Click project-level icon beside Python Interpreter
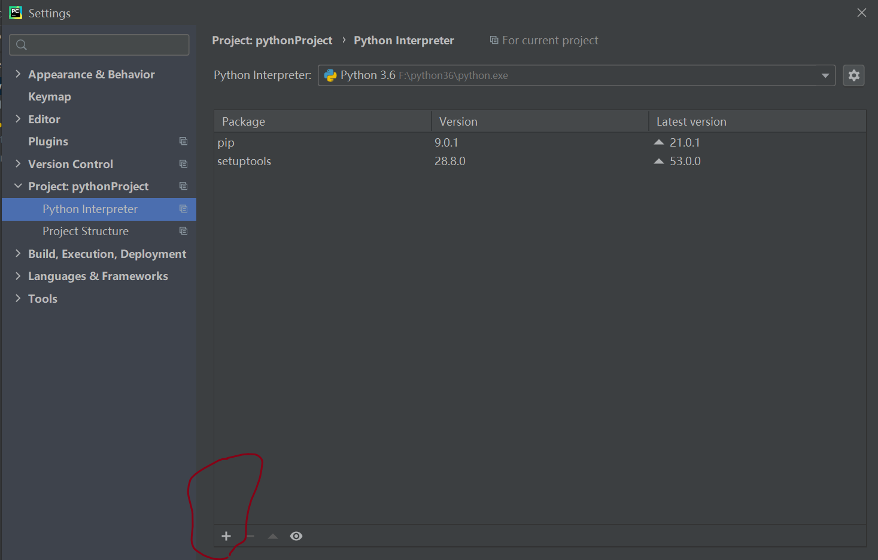The width and height of the screenshot is (878, 560). pyautogui.click(x=184, y=209)
